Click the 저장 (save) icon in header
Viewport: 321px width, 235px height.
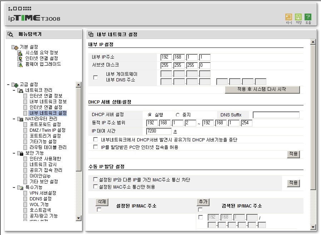[x=298, y=17]
